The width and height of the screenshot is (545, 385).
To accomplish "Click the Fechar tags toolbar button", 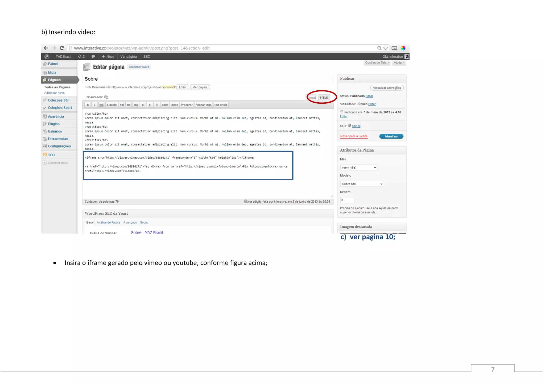I will click(x=203, y=105).
